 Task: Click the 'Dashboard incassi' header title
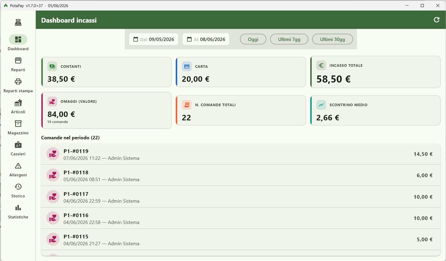69,20
